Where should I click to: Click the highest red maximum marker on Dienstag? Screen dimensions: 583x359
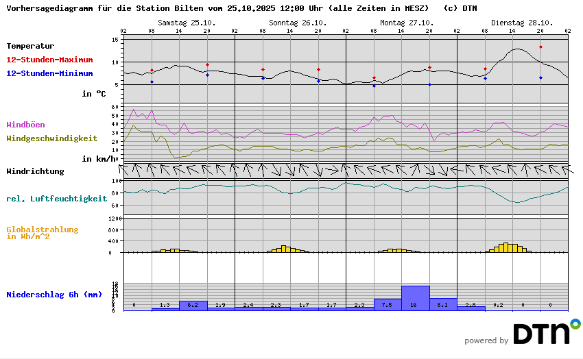tap(540, 47)
